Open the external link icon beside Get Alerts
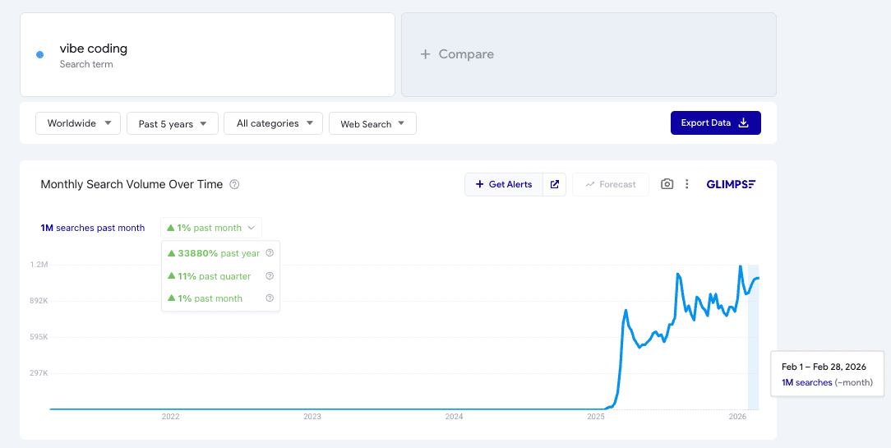 coord(555,184)
